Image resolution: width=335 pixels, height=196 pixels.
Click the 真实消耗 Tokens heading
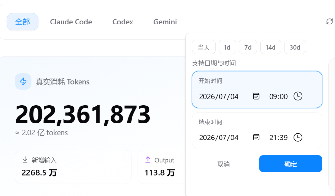tap(62, 82)
